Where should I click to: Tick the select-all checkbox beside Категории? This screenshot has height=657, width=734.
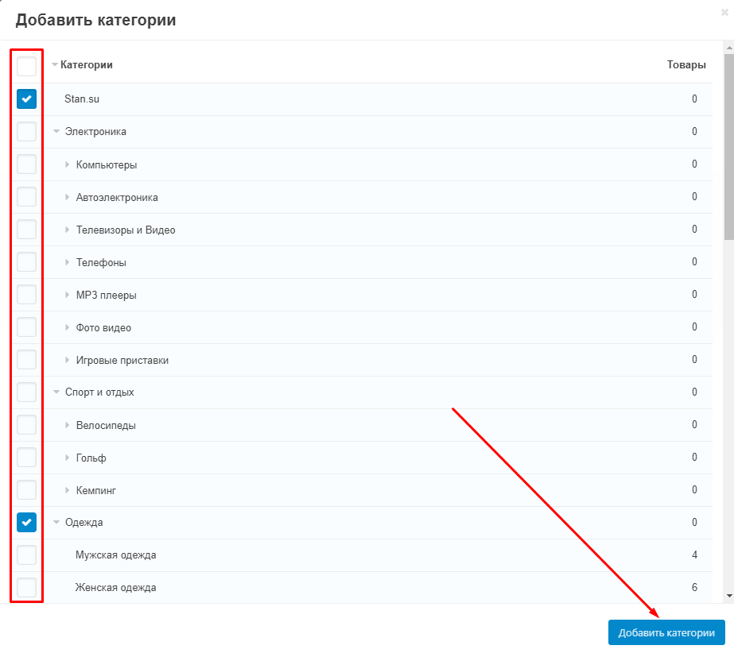[27, 66]
